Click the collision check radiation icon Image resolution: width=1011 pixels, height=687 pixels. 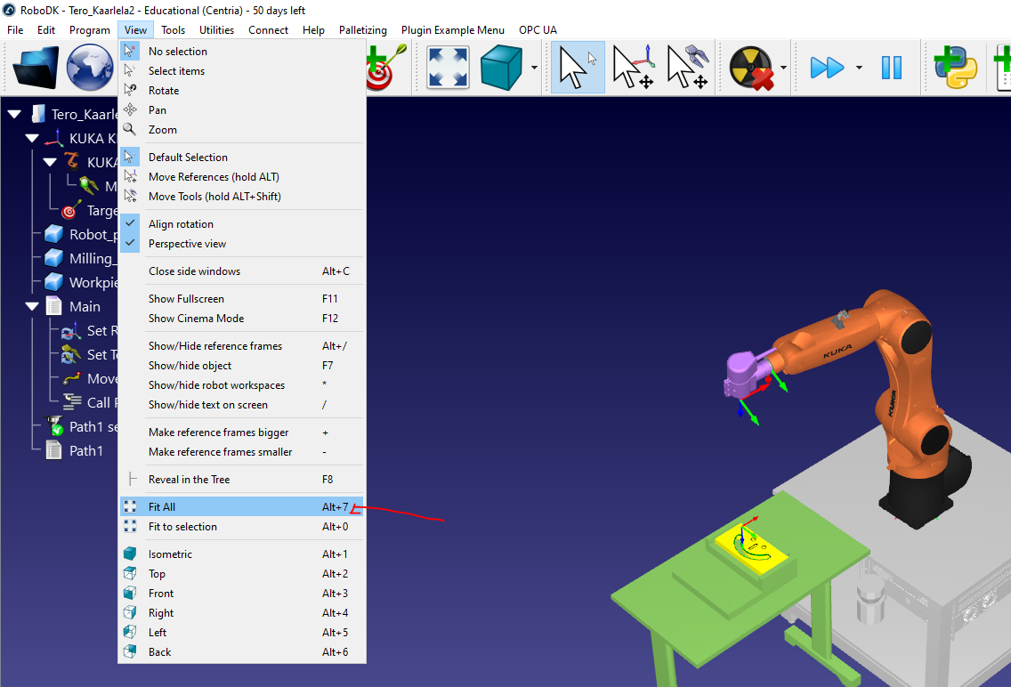click(x=749, y=68)
